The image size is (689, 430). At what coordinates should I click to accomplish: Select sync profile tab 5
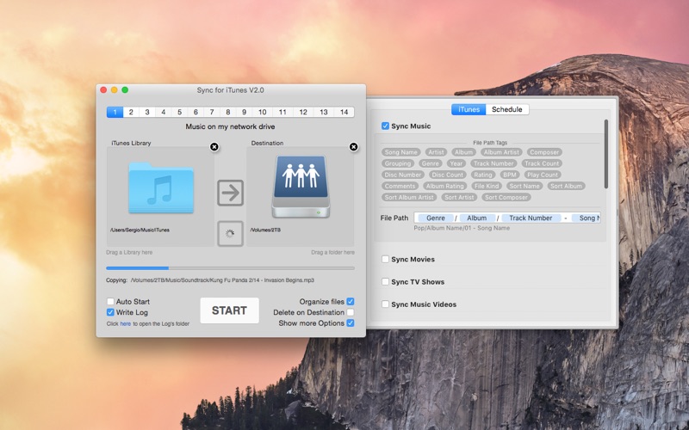(x=180, y=112)
